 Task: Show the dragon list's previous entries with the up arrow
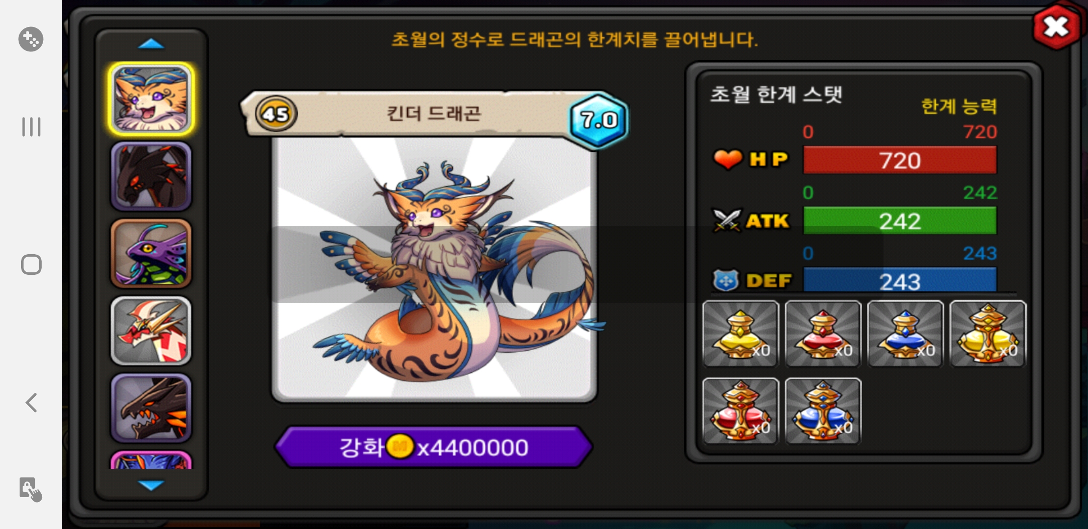[x=151, y=44]
